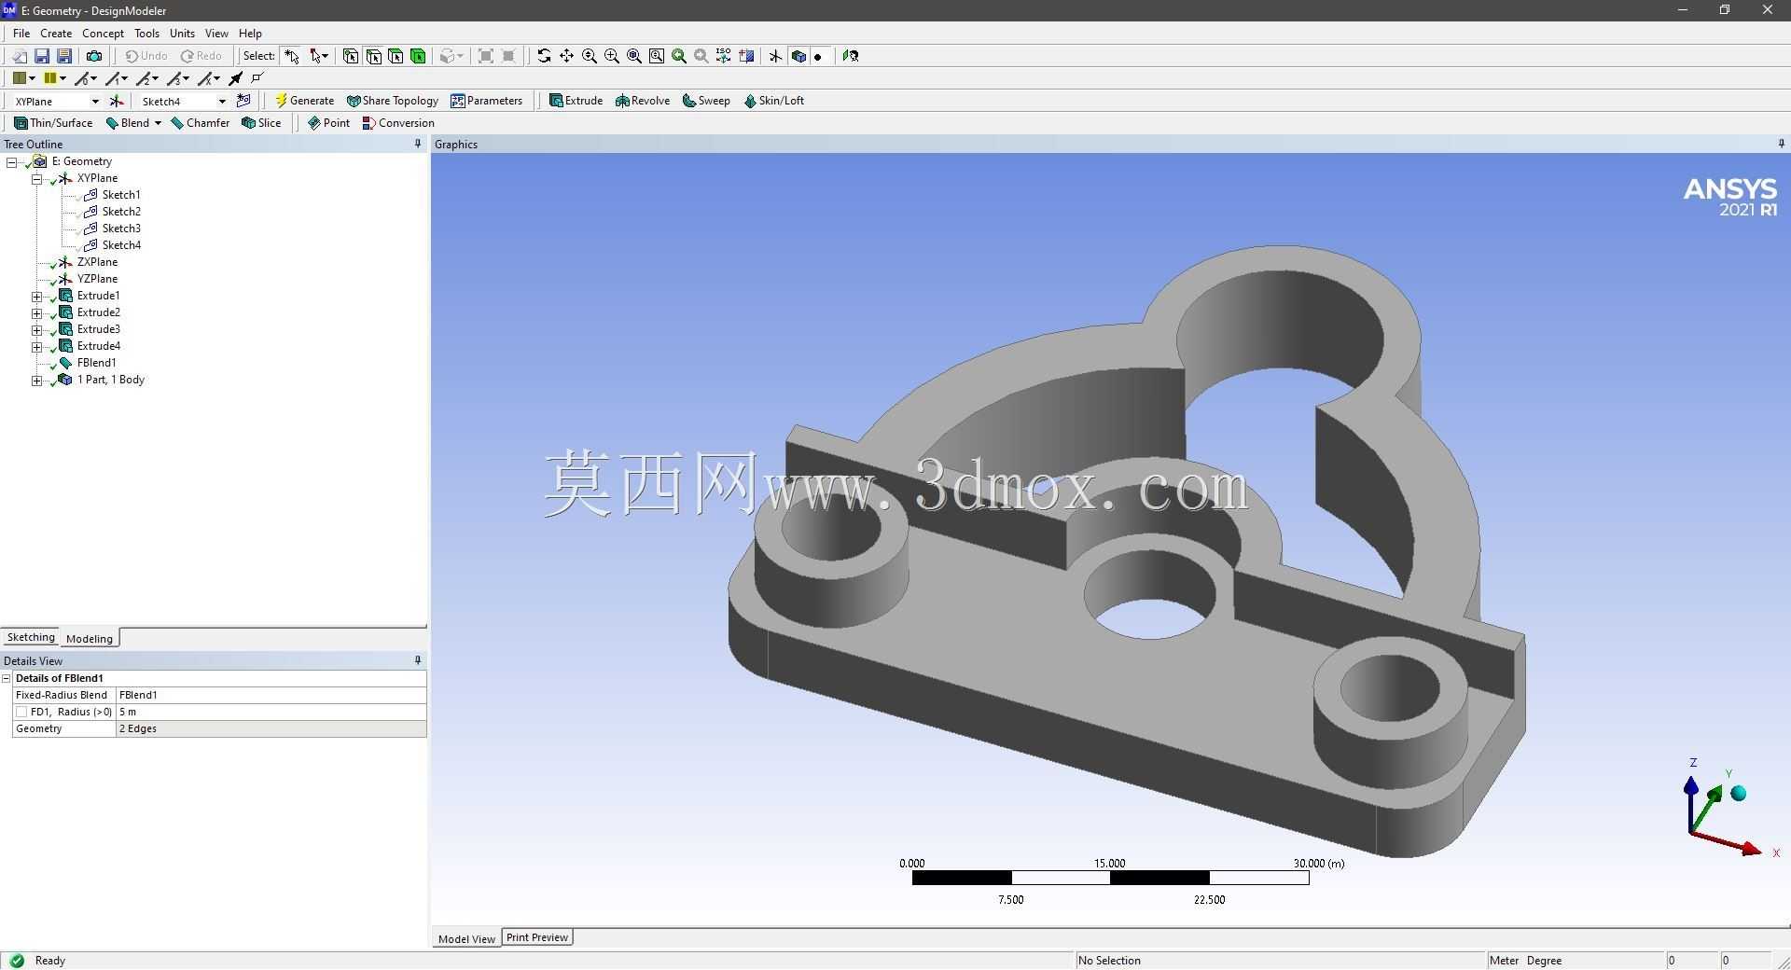Enable the face selection filter
Image resolution: width=1791 pixels, height=970 pixels.
click(396, 56)
